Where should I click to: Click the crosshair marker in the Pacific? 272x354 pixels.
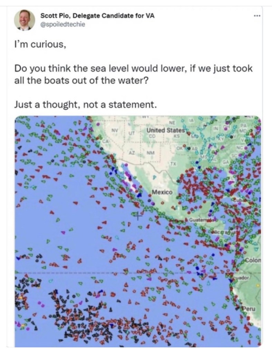click(137, 216)
